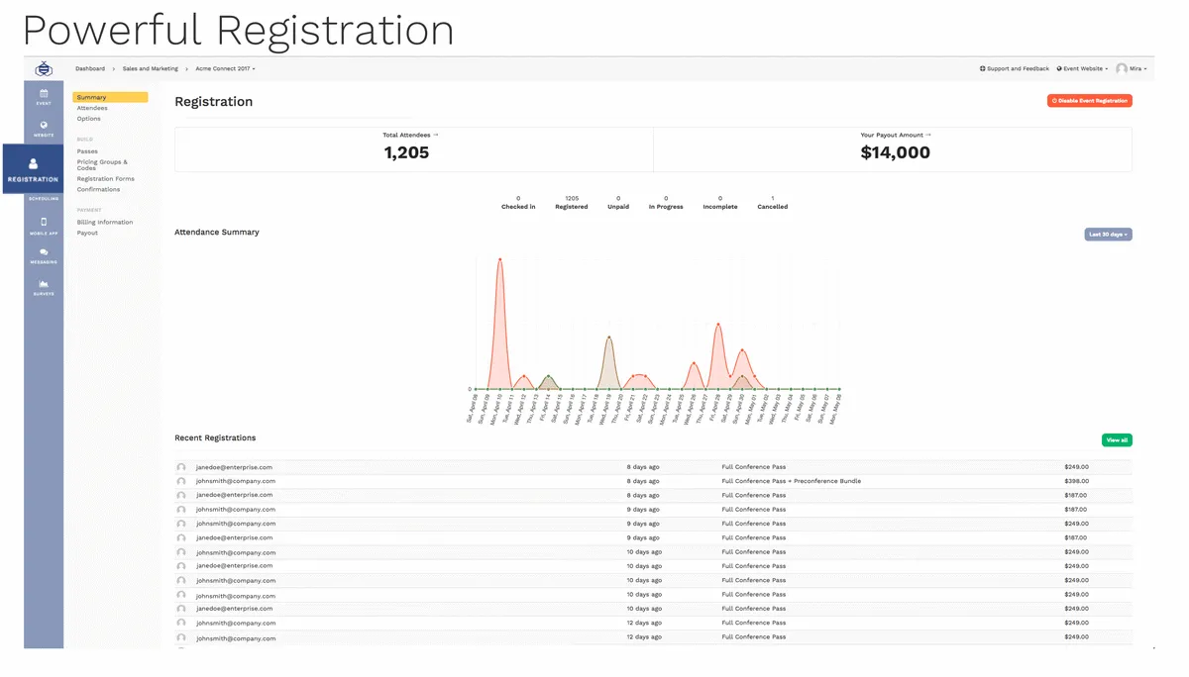This screenshot has width=1189, height=677.
Task: Click the $398.00 amount
Action: pos(1076,481)
